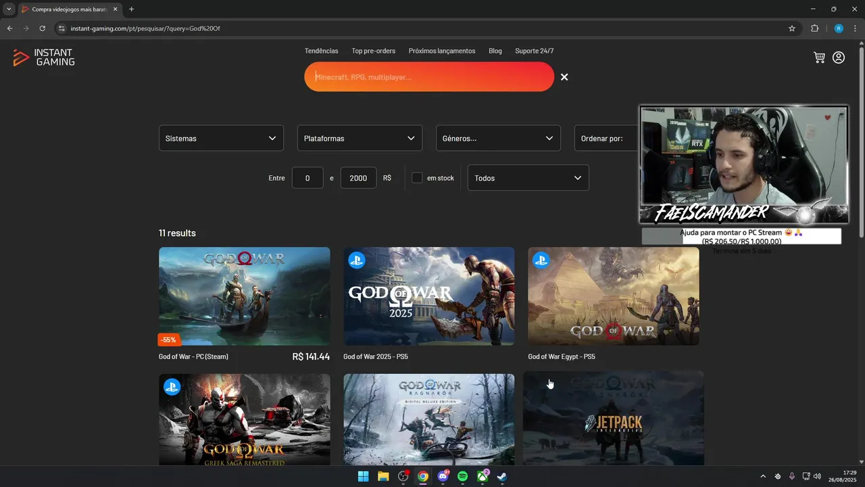Reload the page
The width and height of the screenshot is (865, 487).
click(42, 28)
